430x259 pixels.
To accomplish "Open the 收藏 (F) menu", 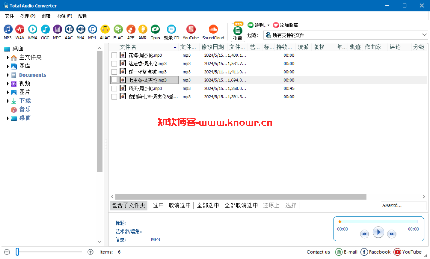I will (64, 16).
